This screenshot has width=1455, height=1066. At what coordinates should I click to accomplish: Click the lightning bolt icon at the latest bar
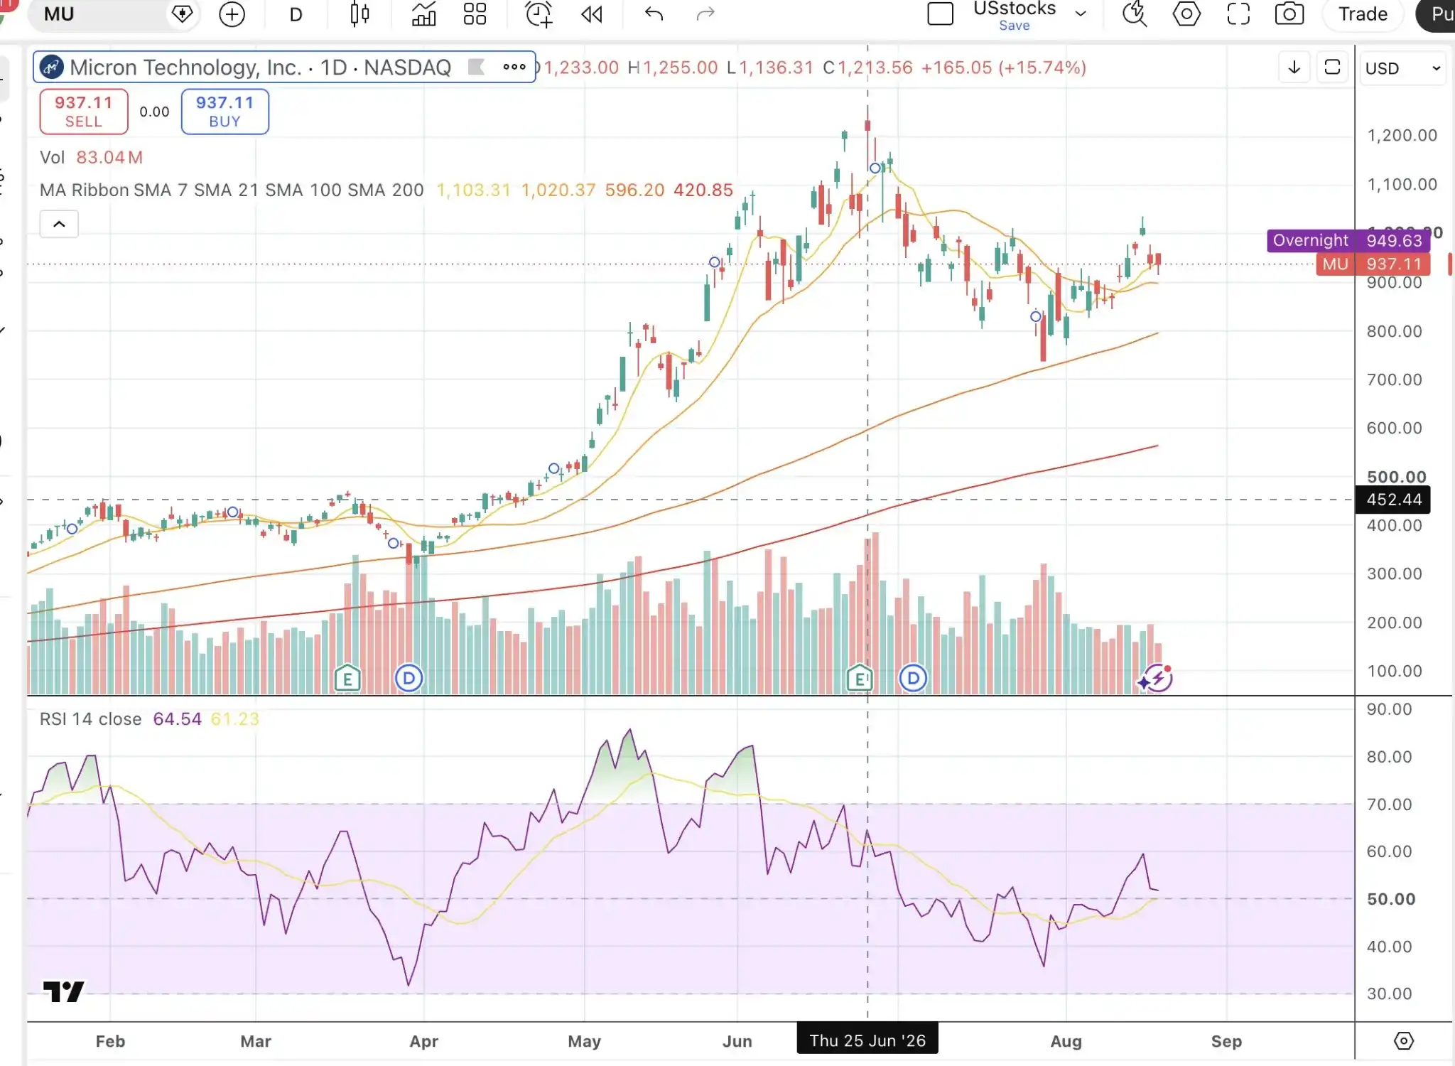(1159, 679)
